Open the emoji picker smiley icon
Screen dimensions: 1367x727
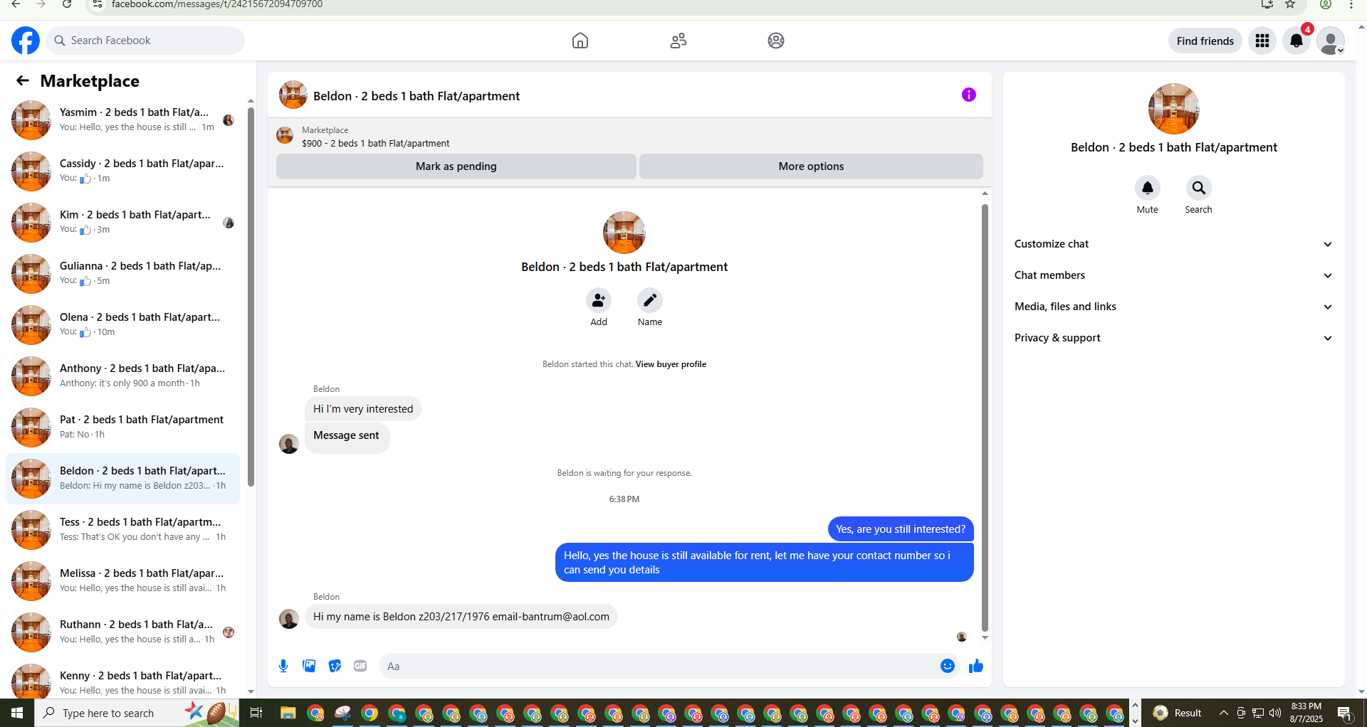pos(948,666)
